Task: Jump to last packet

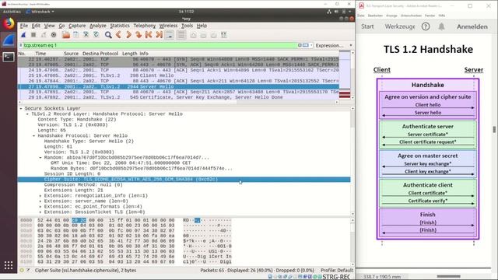Action: tap(159, 35)
